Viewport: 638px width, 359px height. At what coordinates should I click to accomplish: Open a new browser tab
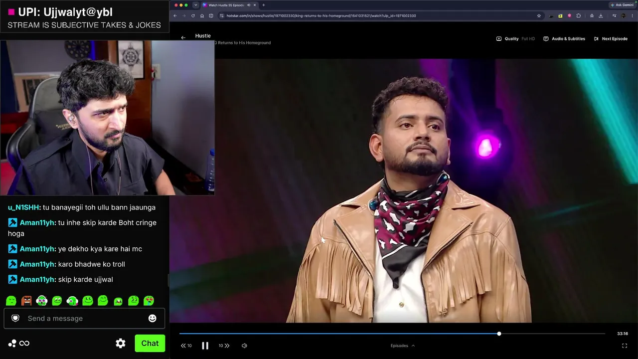point(263,5)
